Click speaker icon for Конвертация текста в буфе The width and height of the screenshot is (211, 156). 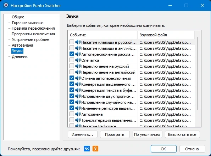(x=78, y=90)
